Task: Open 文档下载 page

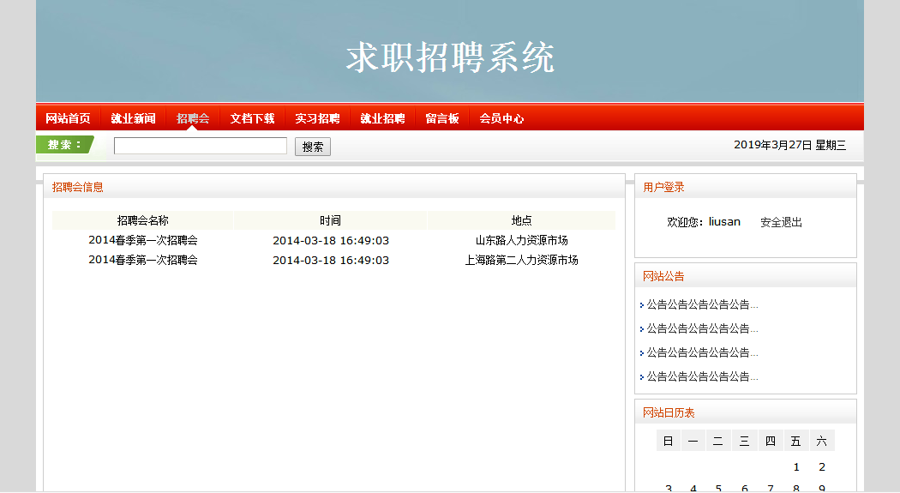Action: tap(253, 118)
